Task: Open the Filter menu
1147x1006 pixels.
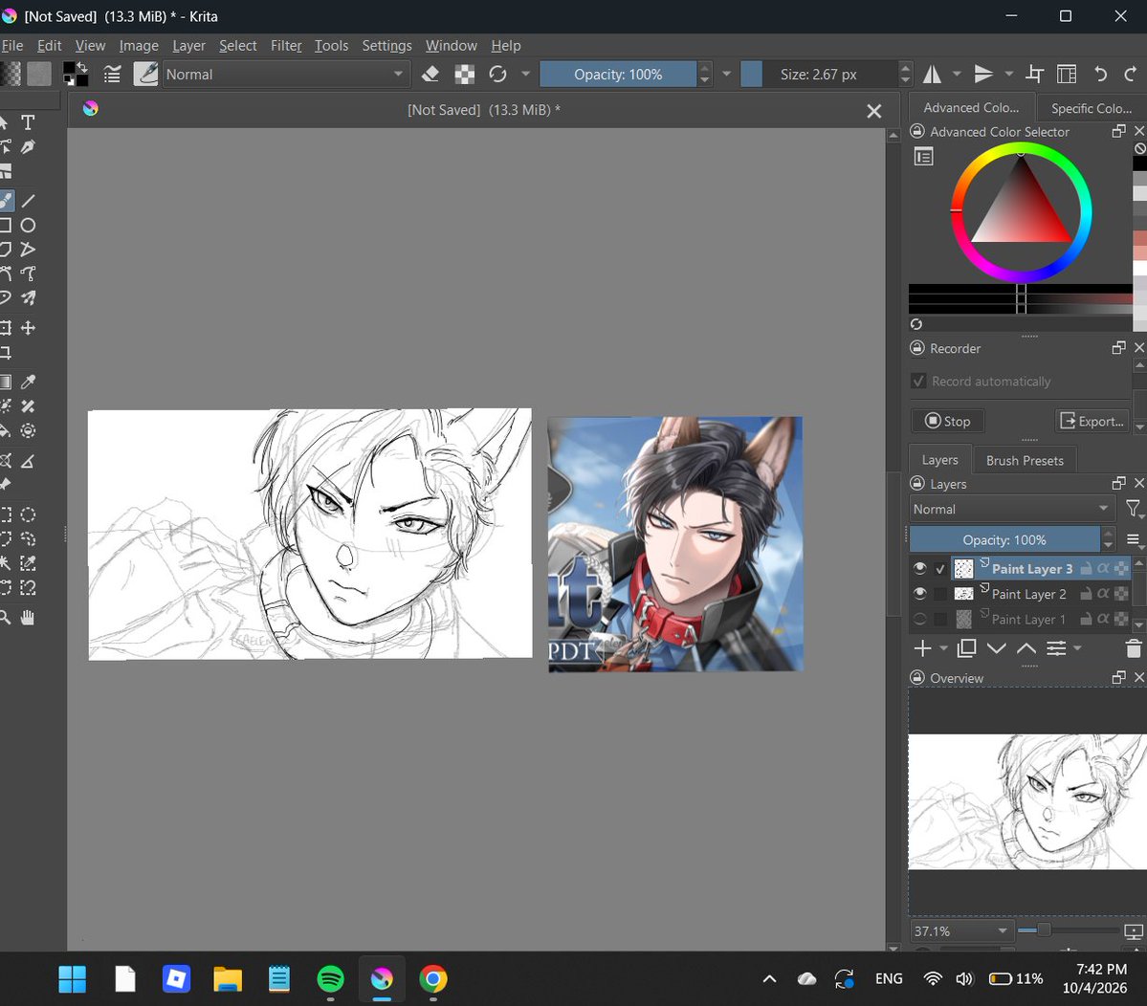Action: [286, 45]
